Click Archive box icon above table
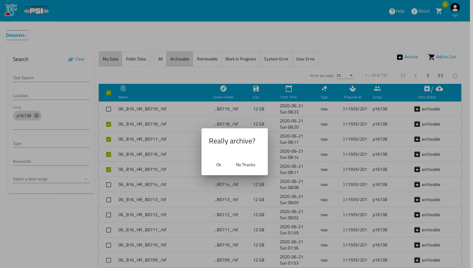The image size is (473, 268). tap(400, 57)
